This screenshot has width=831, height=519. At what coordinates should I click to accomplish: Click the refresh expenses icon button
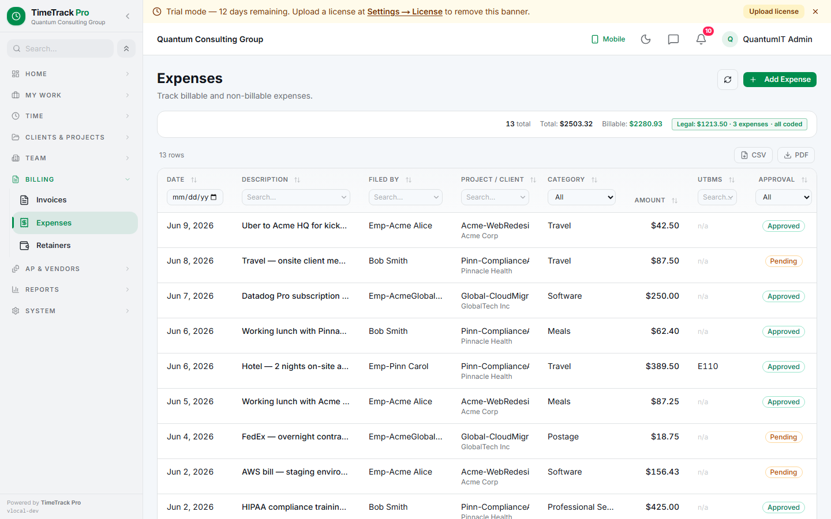[x=728, y=80]
